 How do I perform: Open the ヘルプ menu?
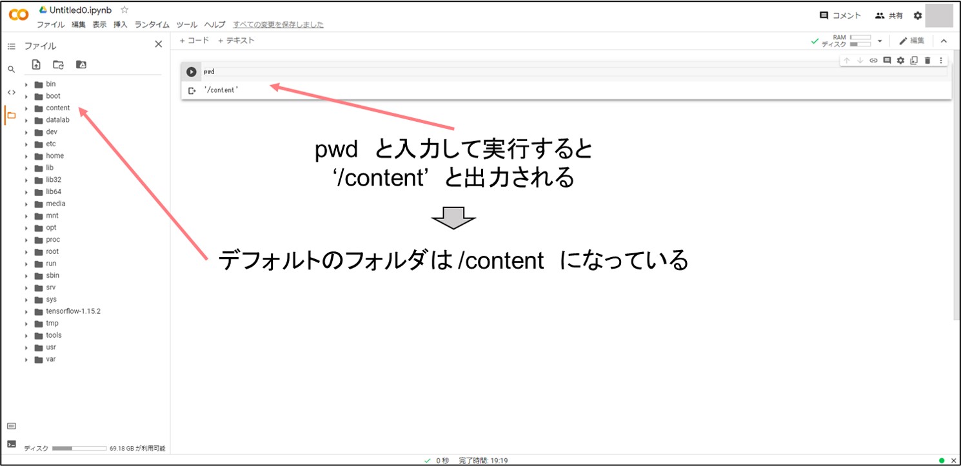tap(215, 24)
